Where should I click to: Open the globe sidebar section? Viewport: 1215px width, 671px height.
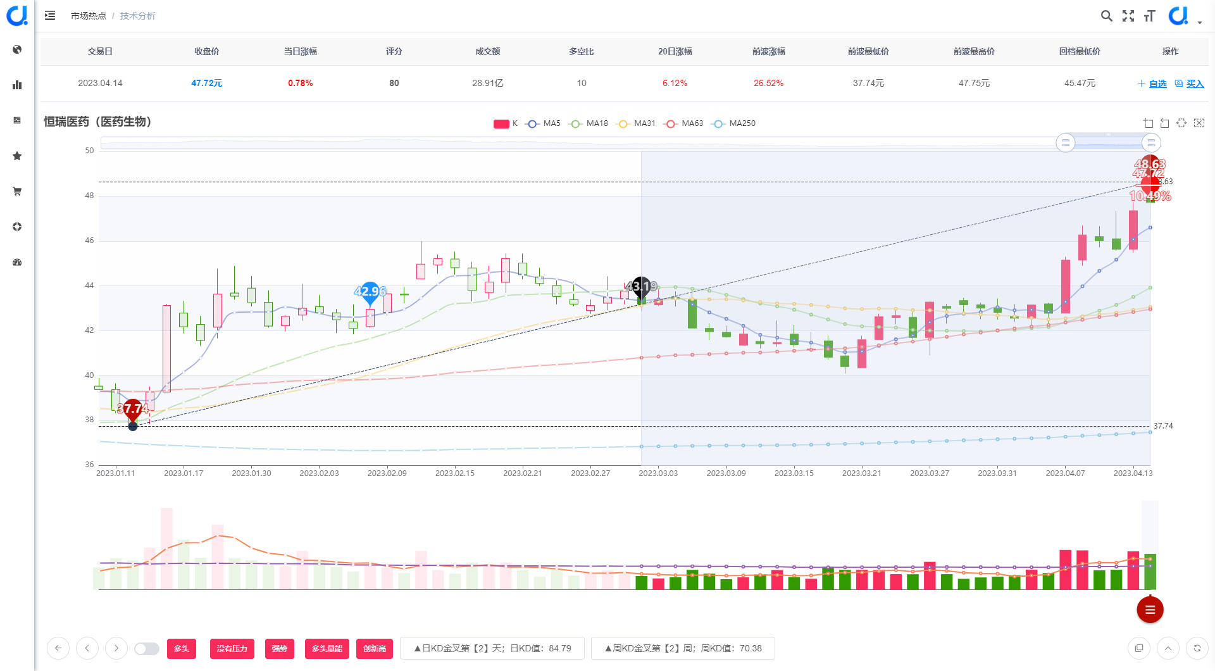coord(17,49)
